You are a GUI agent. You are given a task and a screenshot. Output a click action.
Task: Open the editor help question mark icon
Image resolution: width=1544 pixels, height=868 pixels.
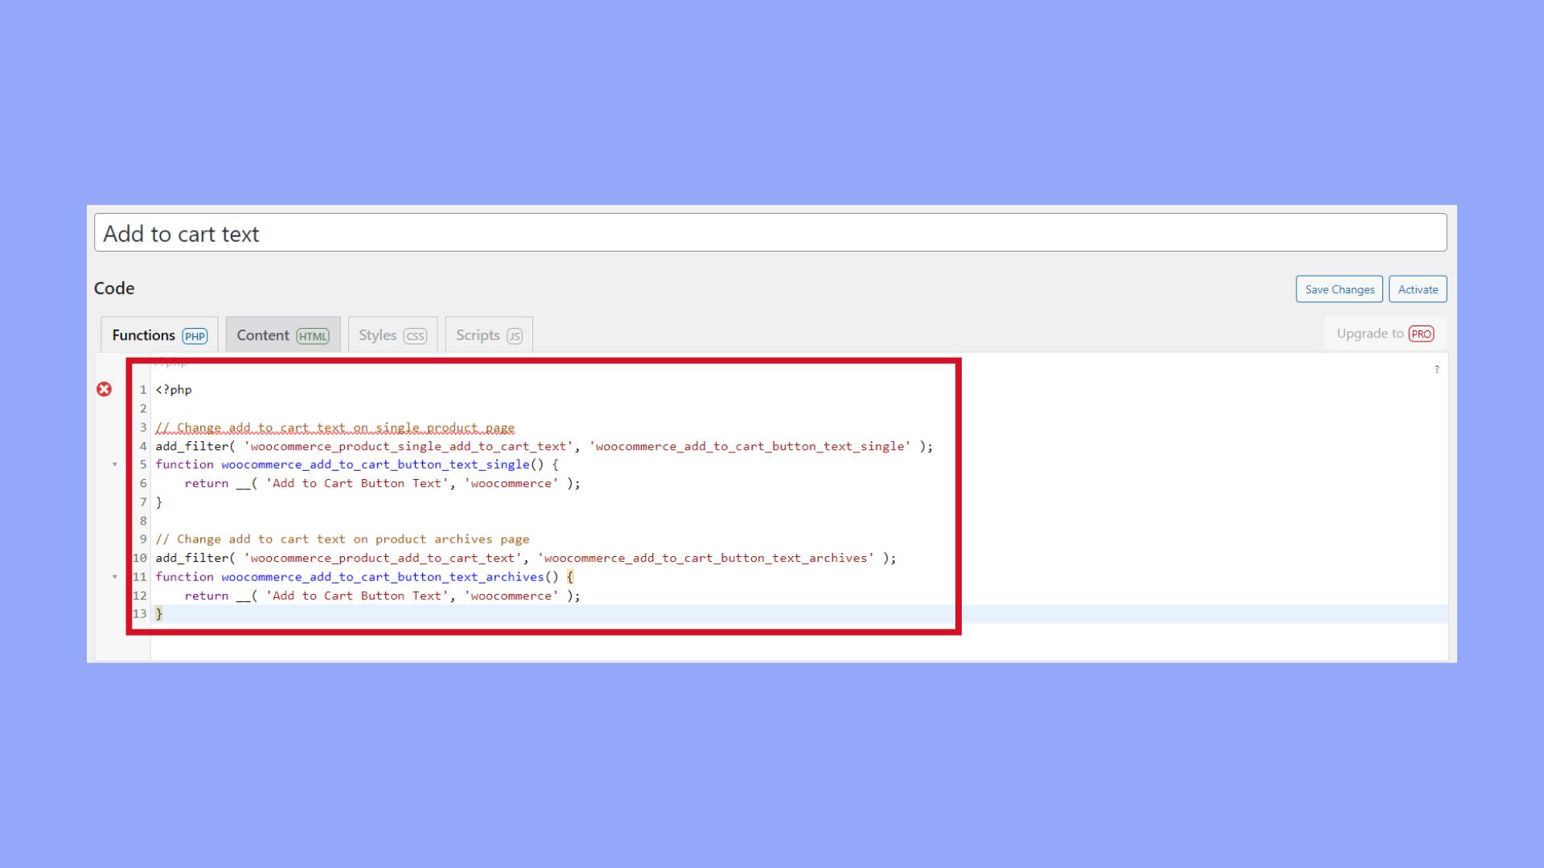(1436, 370)
